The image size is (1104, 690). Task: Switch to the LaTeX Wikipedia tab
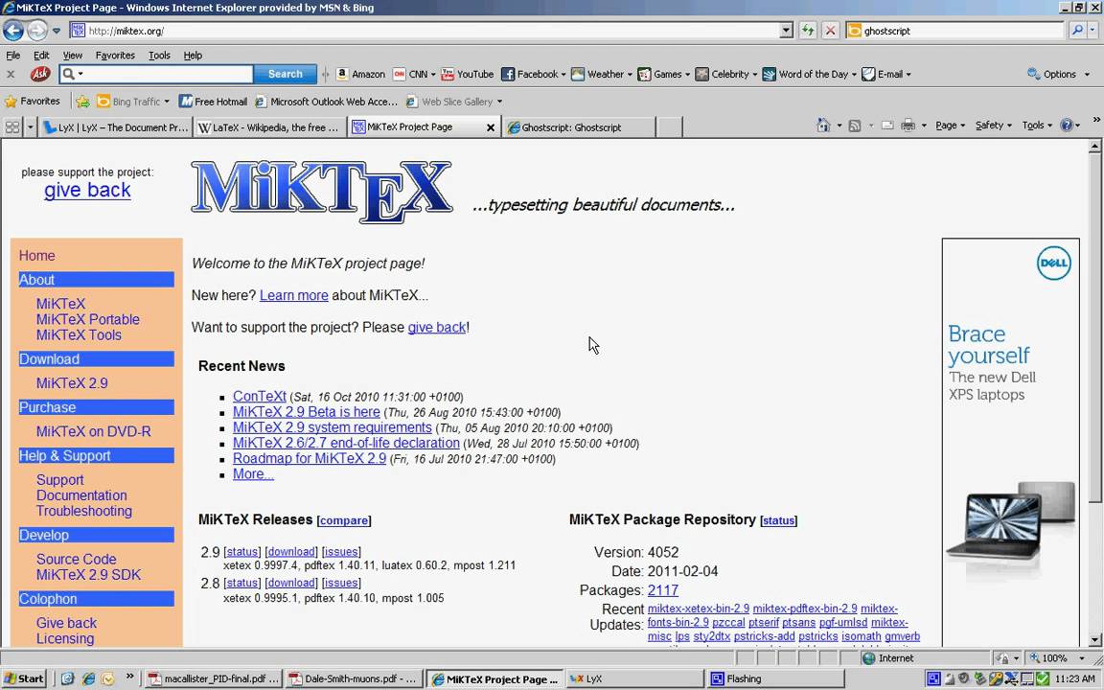(269, 127)
